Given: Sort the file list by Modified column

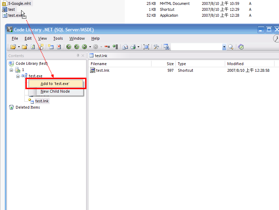Looking at the screenshot, I should (250, 64).
